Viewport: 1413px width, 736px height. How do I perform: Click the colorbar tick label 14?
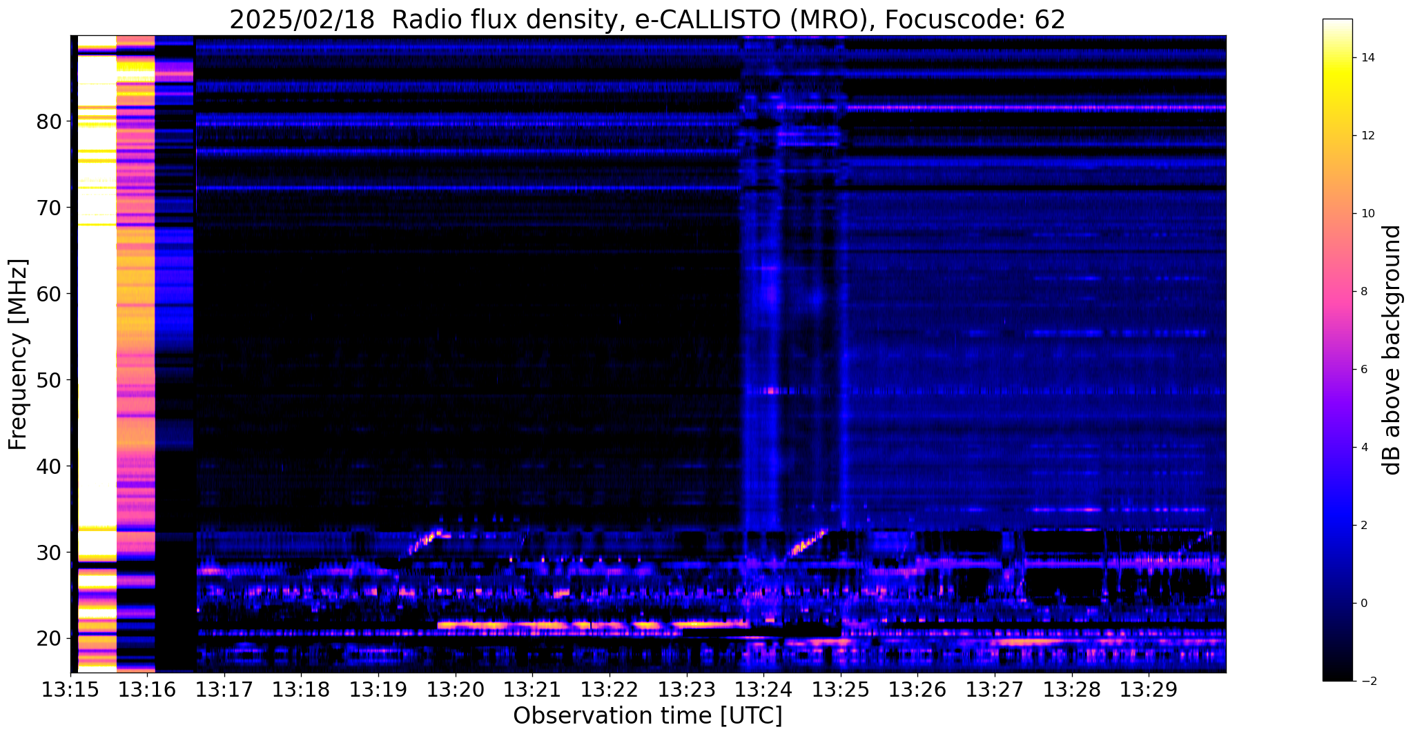1367,58
